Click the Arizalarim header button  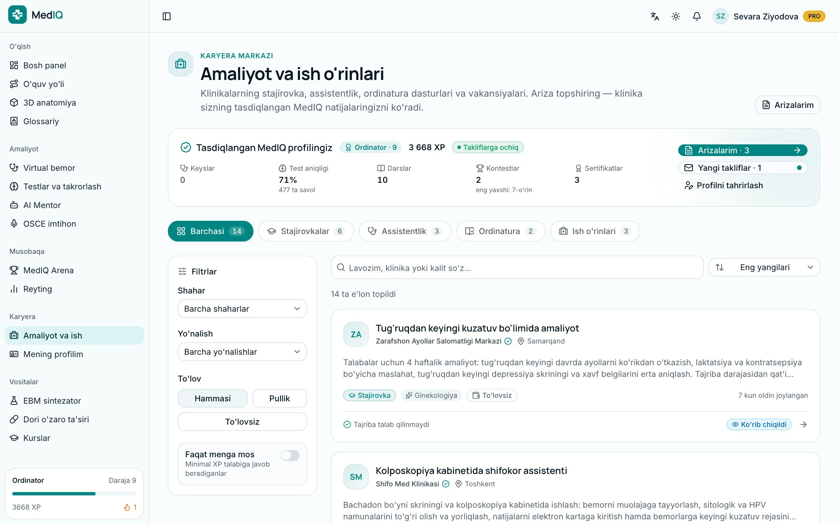[788, 105]
